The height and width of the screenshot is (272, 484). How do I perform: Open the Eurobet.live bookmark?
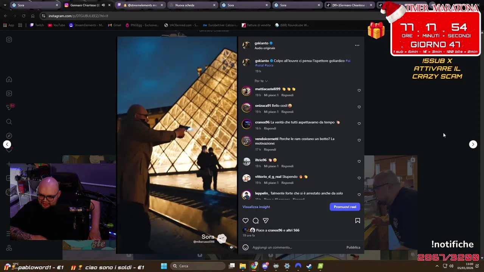coord(220,25)
